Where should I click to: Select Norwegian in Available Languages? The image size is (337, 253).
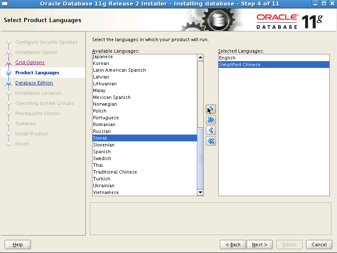click(145, 104)
